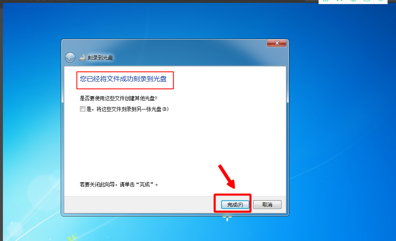Click the heading 您已经将文件成功刻录到光盘

(x=123, y=79)
